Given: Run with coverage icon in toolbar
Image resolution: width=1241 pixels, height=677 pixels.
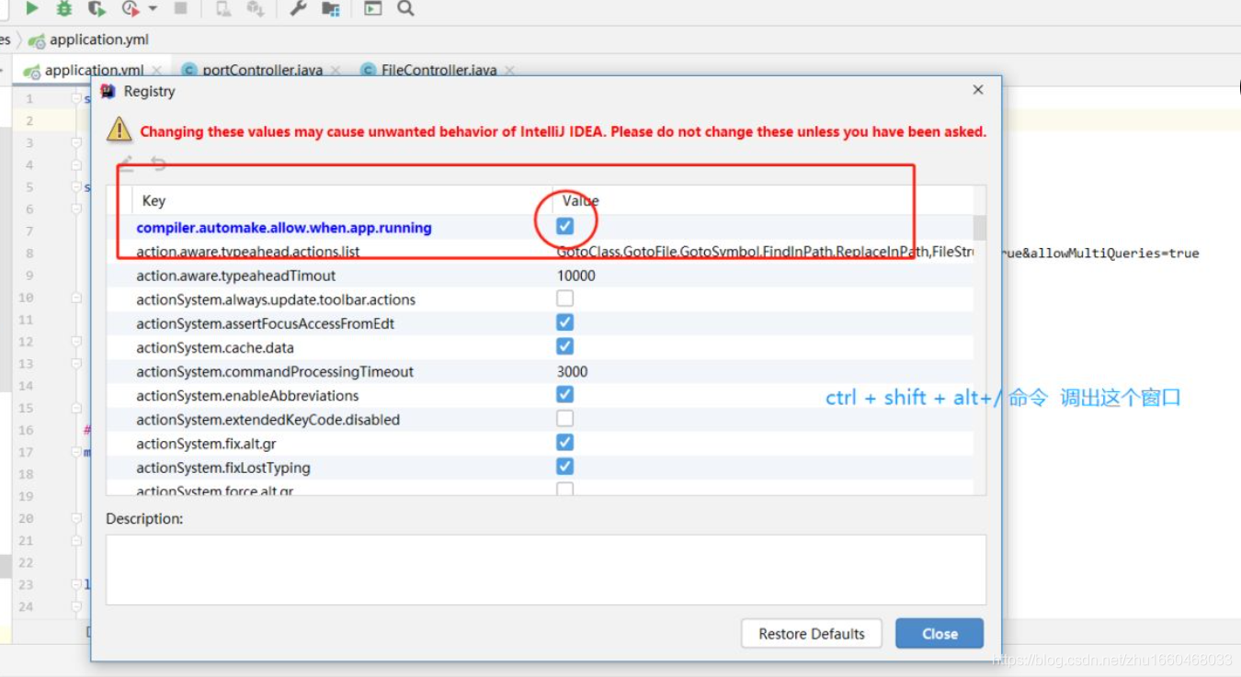Looking at the screenshot, I should click(x=97, y=8).
